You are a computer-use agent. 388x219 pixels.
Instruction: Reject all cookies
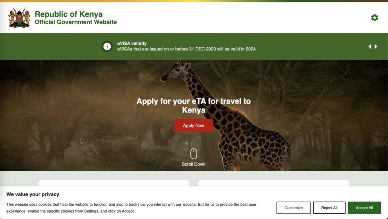point(329,208)
